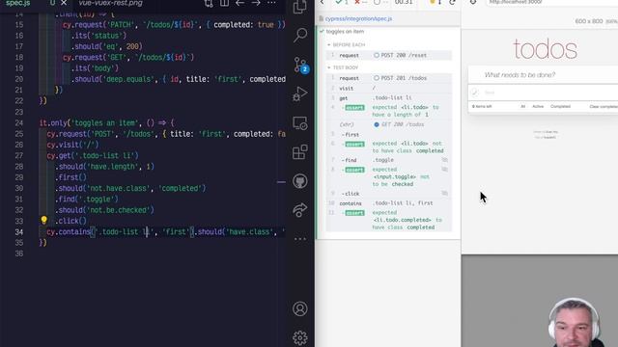Show All todos filter

[523, 107]
